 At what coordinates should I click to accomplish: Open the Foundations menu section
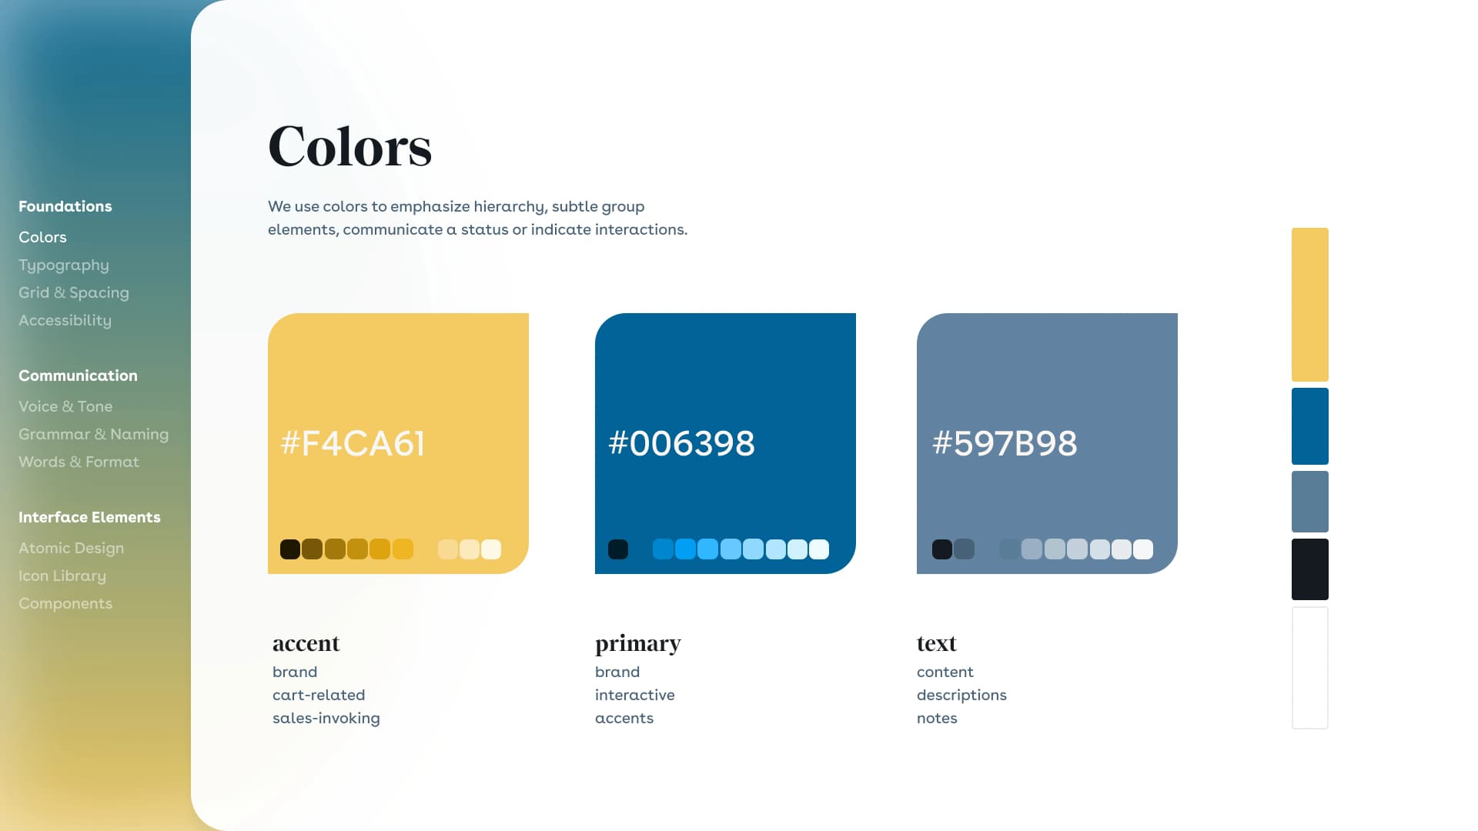click(65, 206)
